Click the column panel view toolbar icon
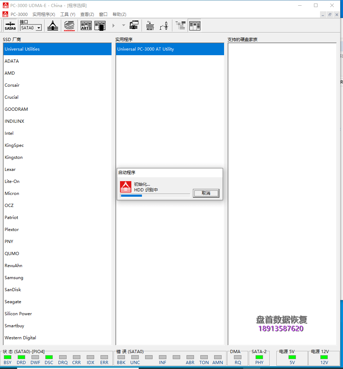This screenshot has height=369, width=343. click(195, 26)
